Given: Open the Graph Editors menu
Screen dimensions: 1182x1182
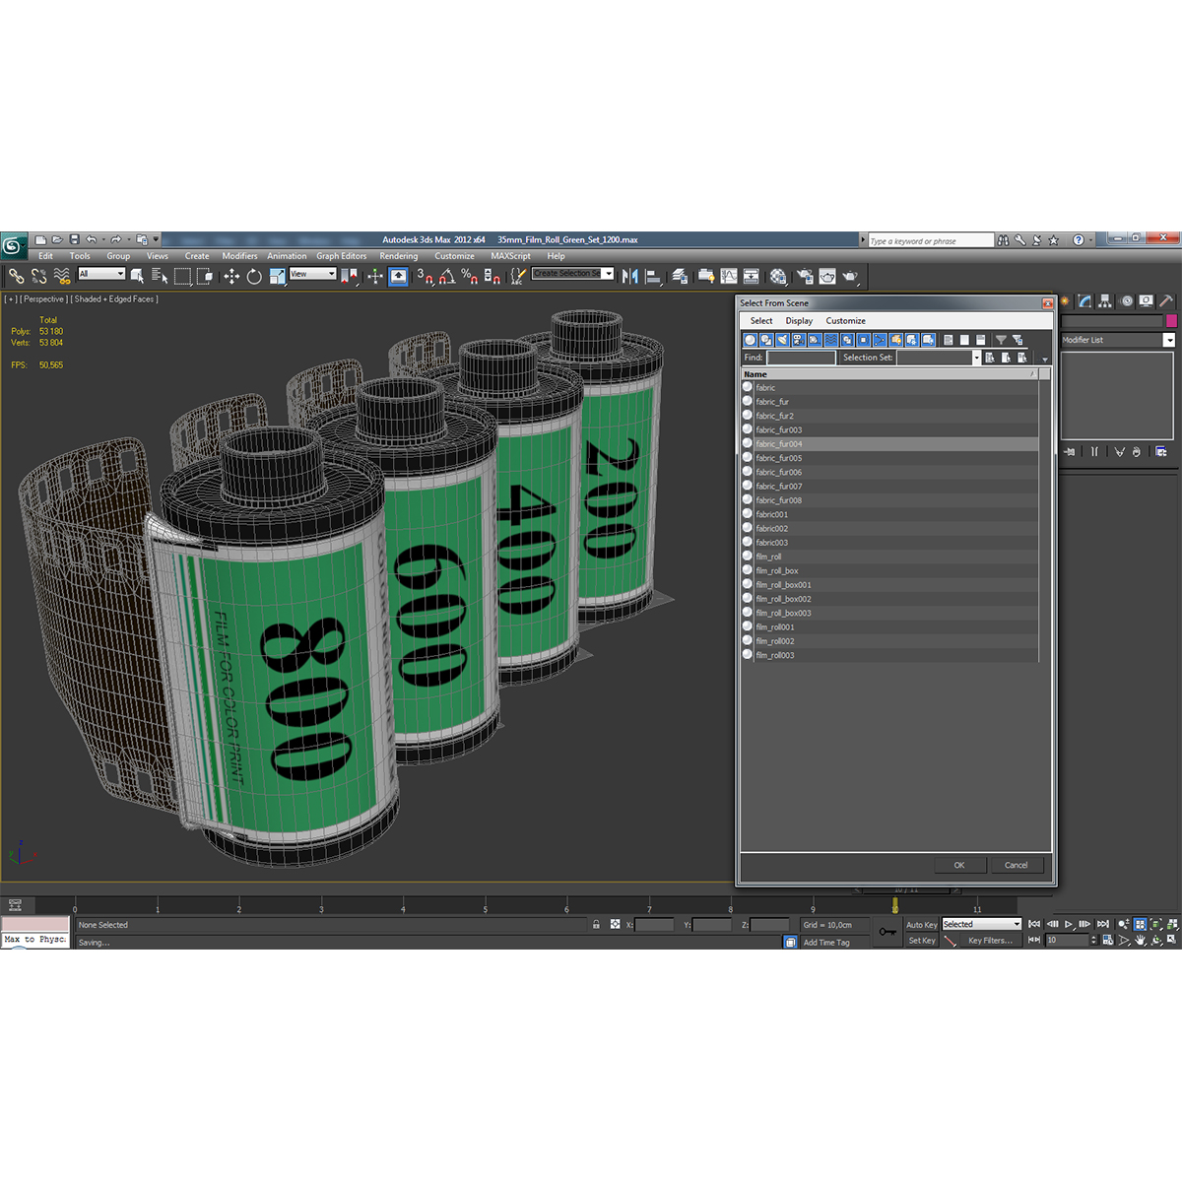Looking at the screenshot, I should (342, 256).
